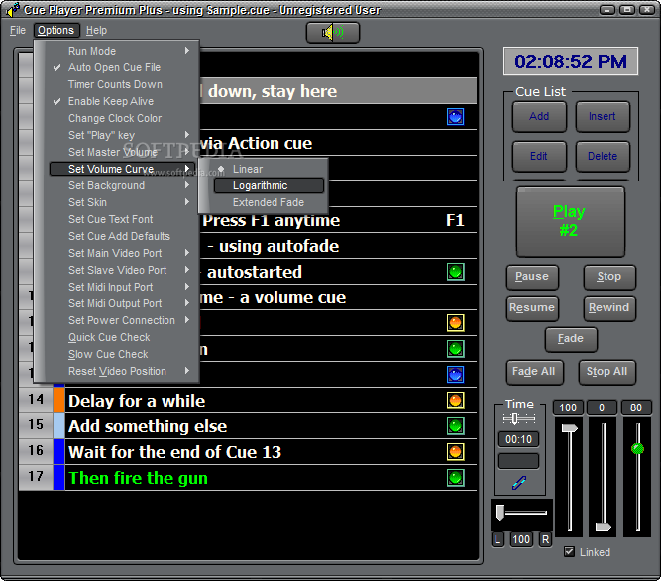The width and height of the screenshot is (661, 581).
Task: Expand Reset Video Position submenu
Action: click(122, 371)
